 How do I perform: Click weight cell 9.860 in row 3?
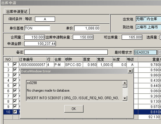click(149, 75)
